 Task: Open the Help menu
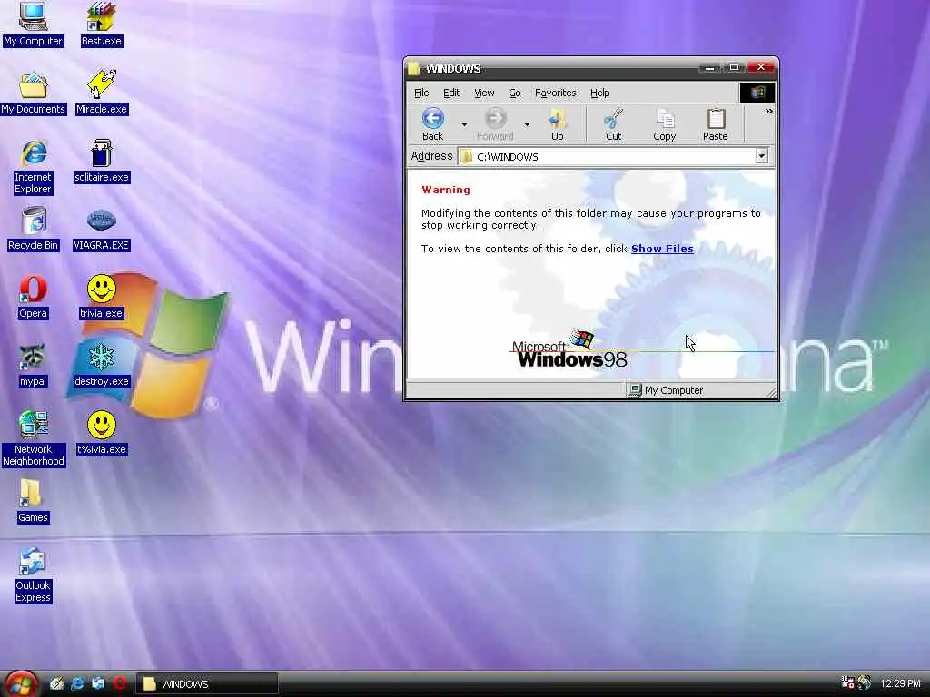click(x=599, y=93)
